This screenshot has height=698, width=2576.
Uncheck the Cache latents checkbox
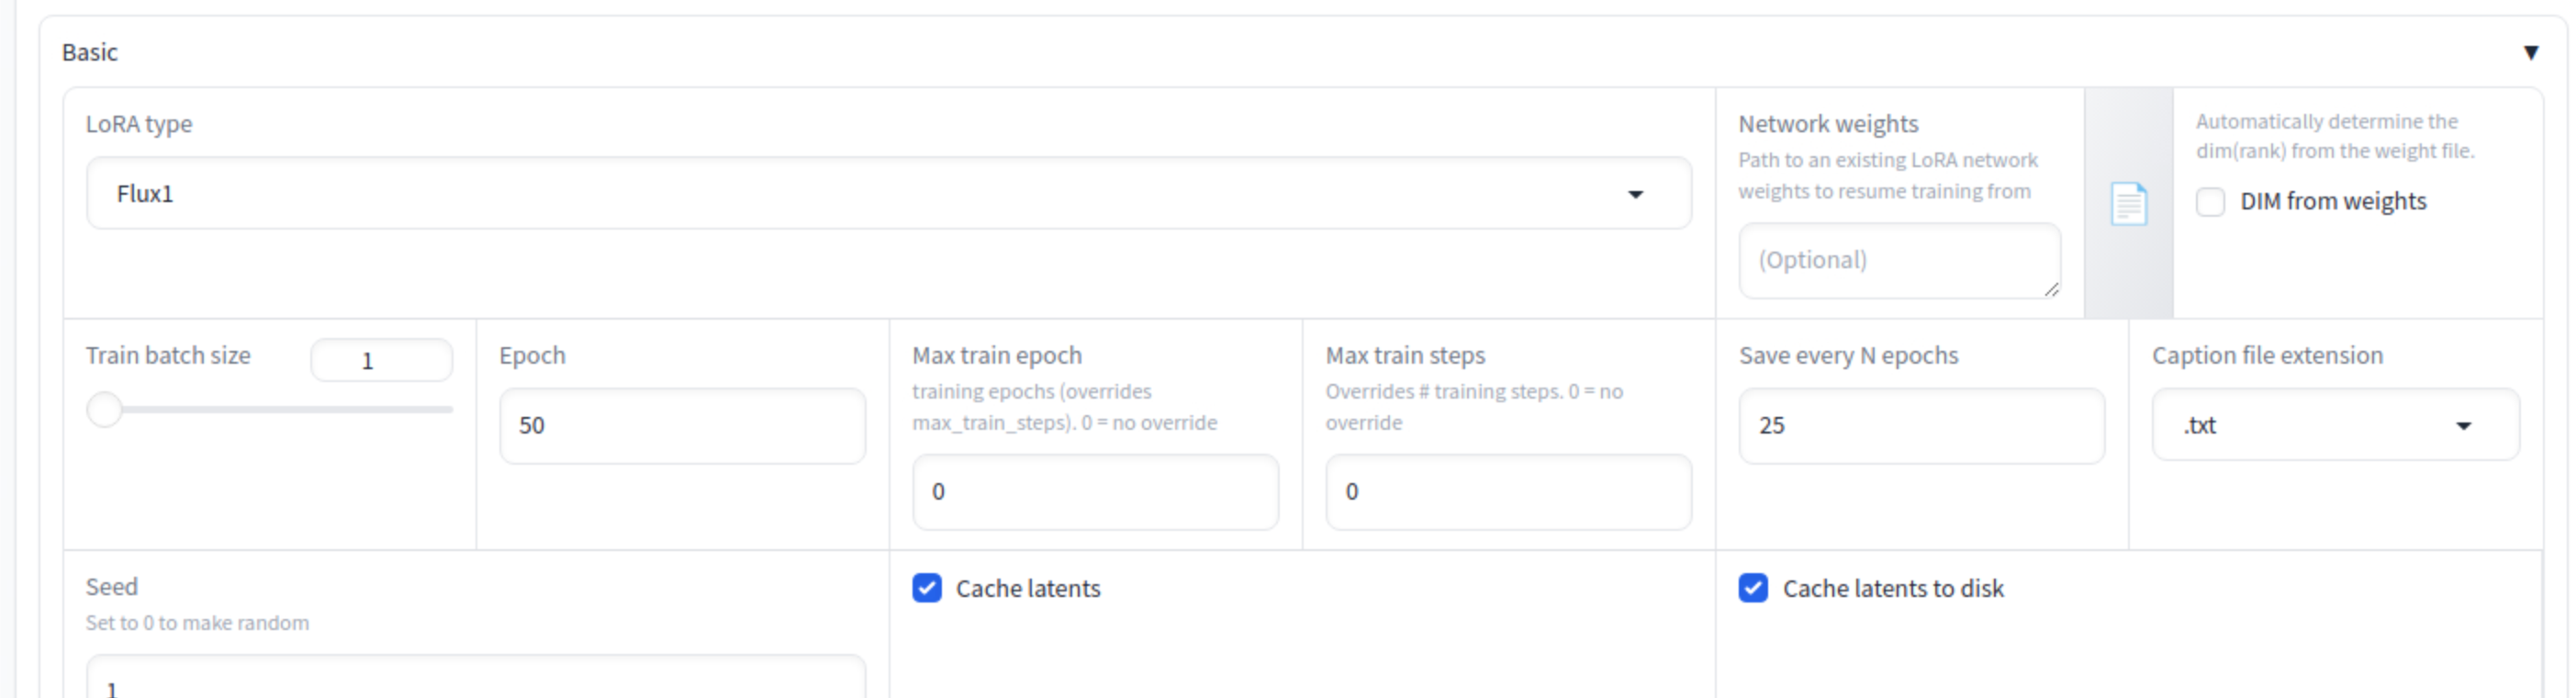pyautogui.click(x=927, y=588)
